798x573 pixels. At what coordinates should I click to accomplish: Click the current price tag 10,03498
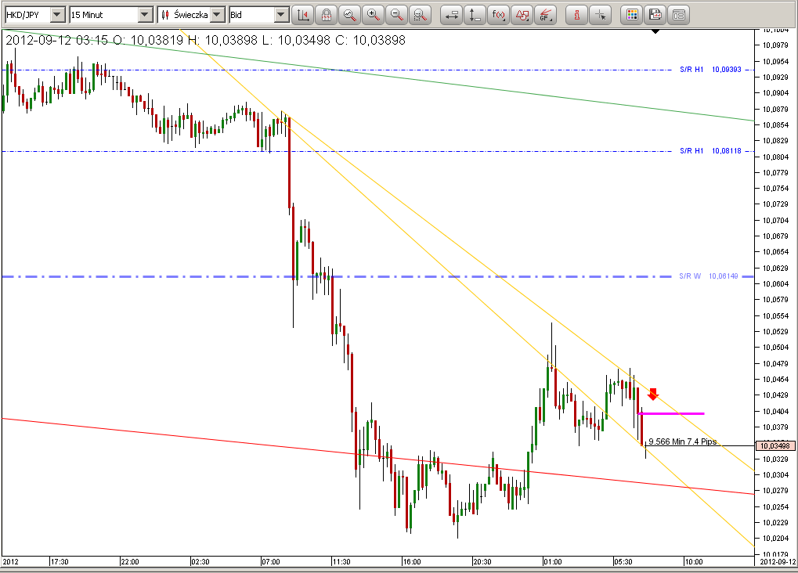pyautogui.click(x=775, y=446)
